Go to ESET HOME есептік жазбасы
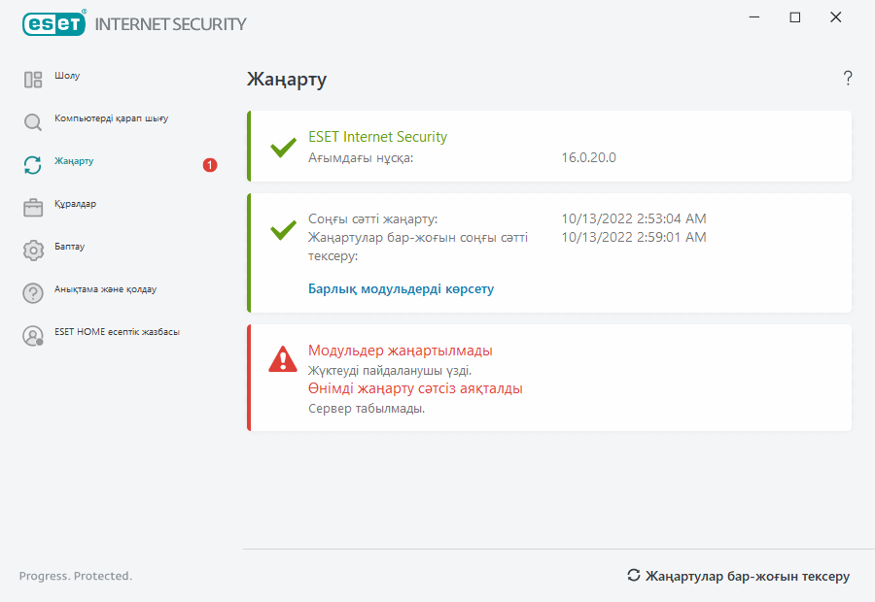This screenshot has height=602, width=875. point(117,332)
